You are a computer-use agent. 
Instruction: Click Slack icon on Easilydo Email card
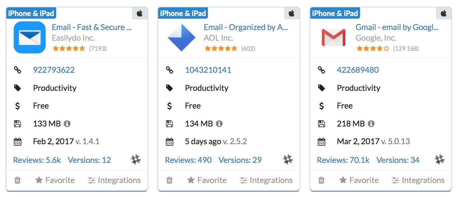click(x=136, y=160)
